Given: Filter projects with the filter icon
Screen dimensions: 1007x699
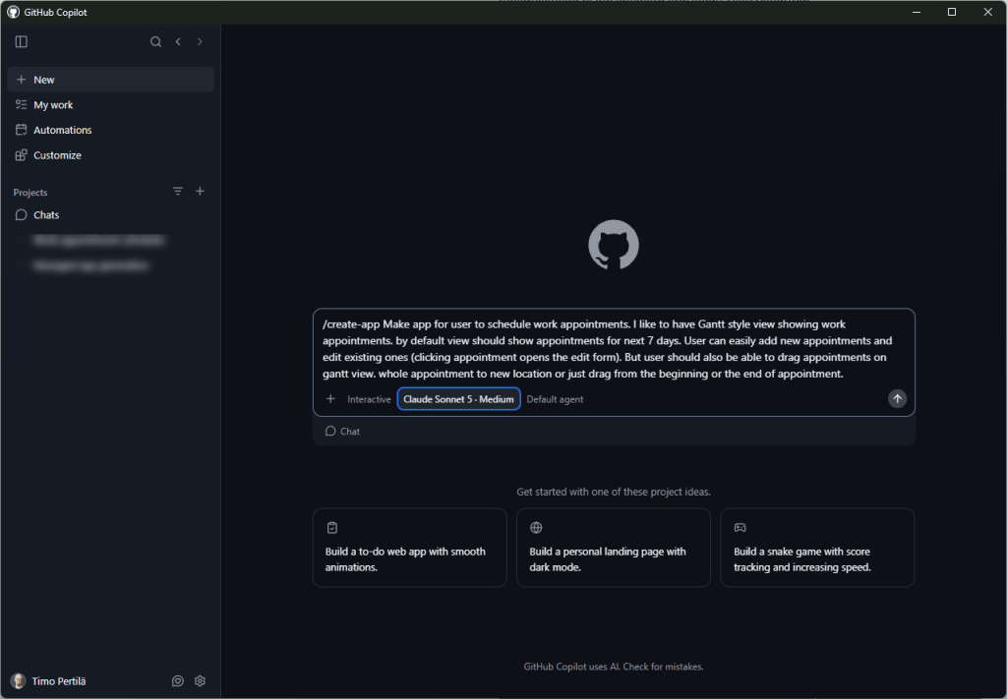Looking at the screenshot, I should pyautogui.click(x=178, y=192).
